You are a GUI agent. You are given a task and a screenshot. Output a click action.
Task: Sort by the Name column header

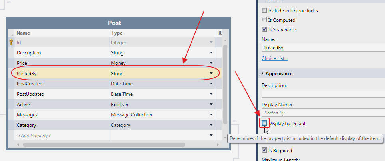[x=62, y=33]
